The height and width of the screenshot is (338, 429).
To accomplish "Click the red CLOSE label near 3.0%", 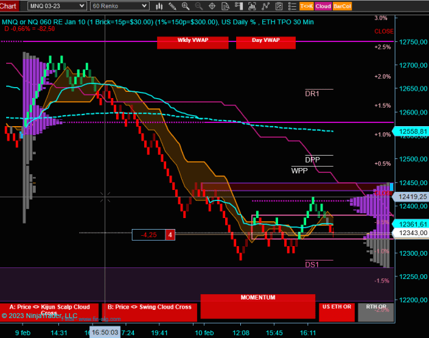I will [x=384, y=32].
